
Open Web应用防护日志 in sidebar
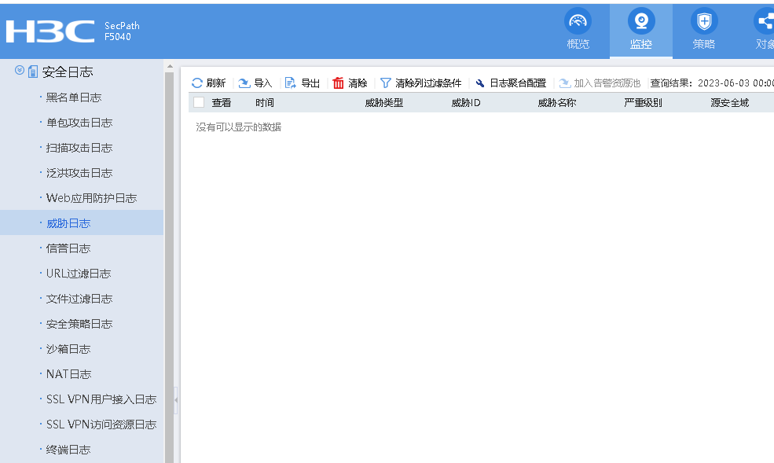pyautogui.click(x=91, y=198)
